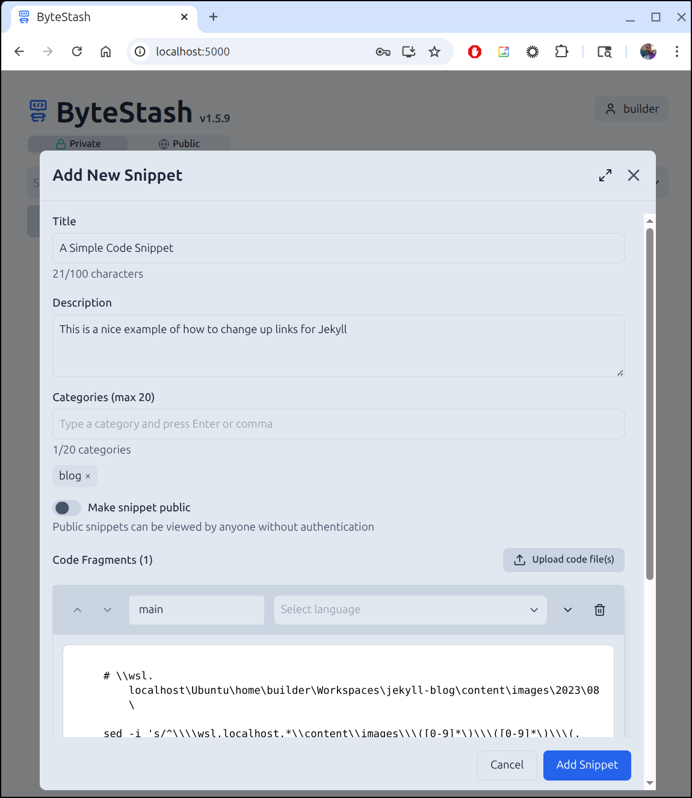
Task: Reload the localhost page
Action: 77,52
